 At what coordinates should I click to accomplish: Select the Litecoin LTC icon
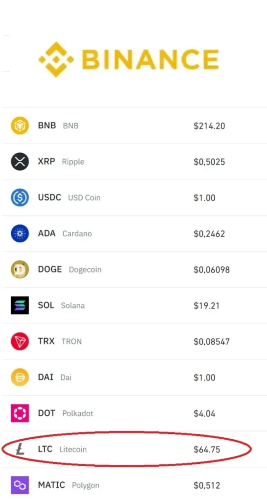pyautogui.click(x=20, y=450)
